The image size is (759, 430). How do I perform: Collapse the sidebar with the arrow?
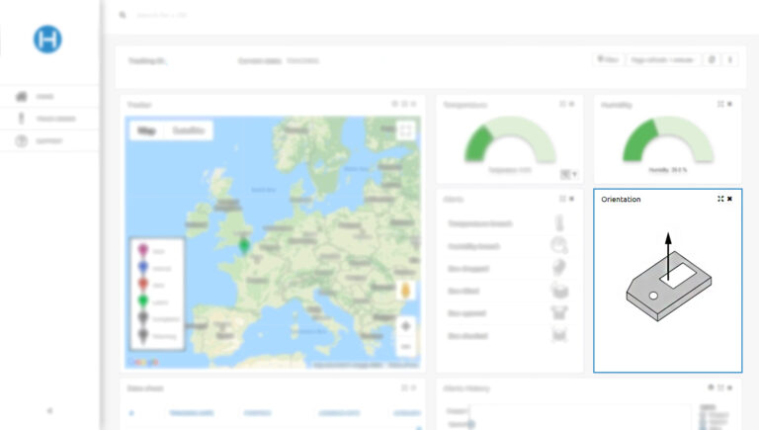[49, 410]
